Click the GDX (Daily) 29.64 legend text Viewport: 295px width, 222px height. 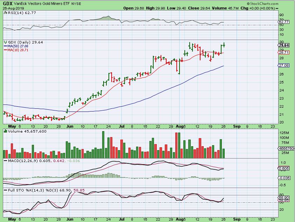26,42
